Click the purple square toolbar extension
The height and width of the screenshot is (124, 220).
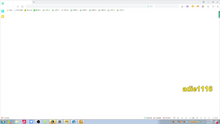click(187, 6)
